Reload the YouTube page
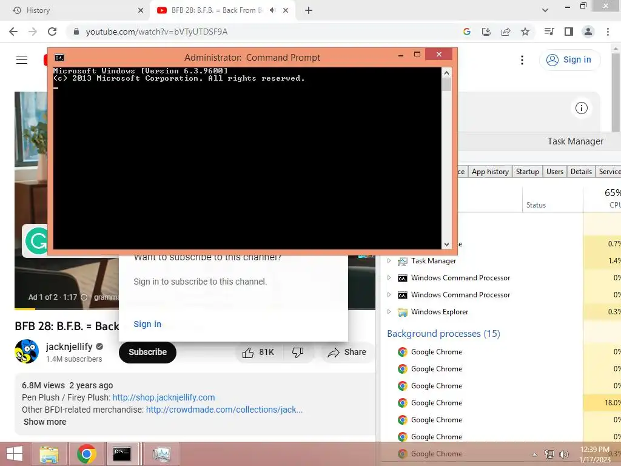621x466 pixels. point(52,32)
